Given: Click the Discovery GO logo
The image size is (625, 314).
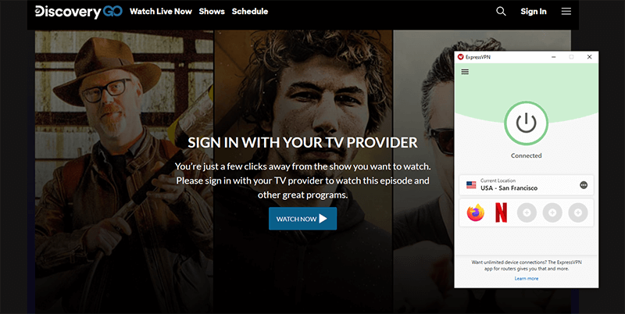Looking at the screenshot, I should pyautogui.click(x=79, y=12).
